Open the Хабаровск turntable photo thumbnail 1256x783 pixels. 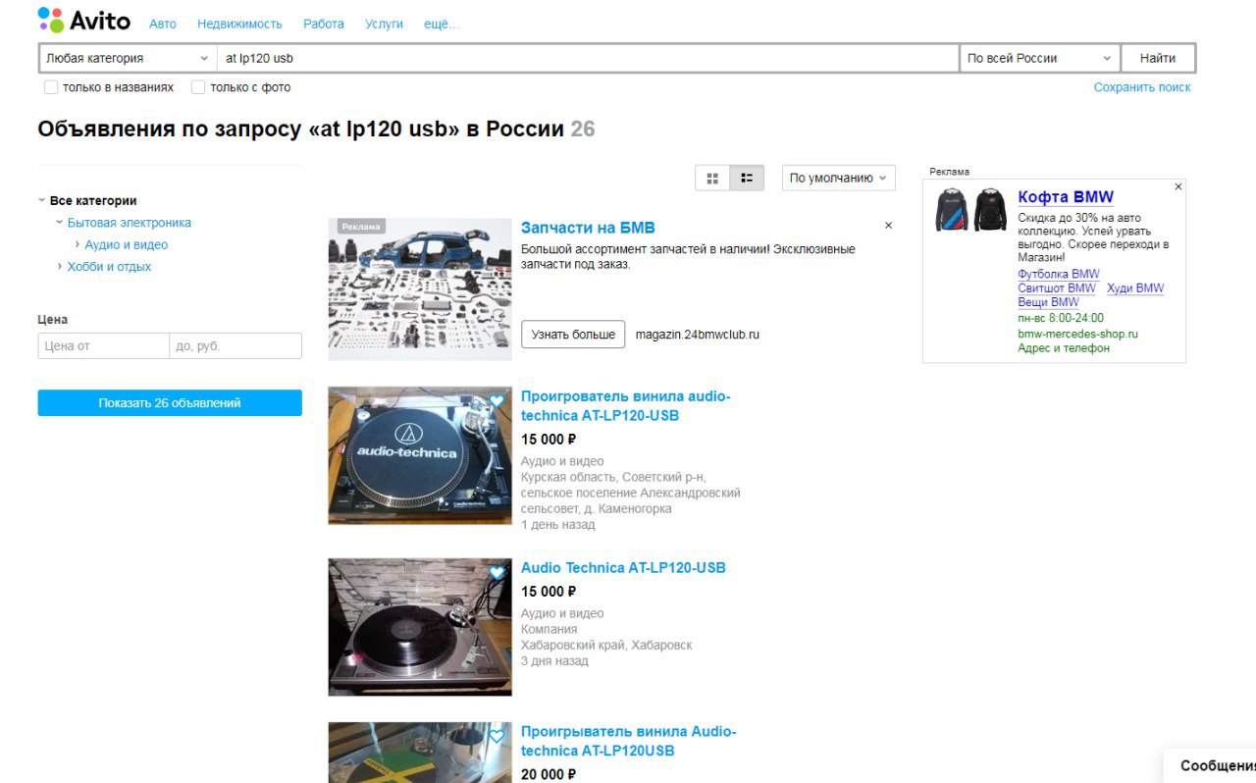pos(420,627)
